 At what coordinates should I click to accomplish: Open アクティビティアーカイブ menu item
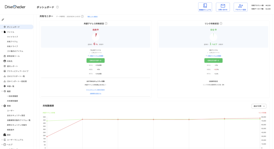(18, 71)
